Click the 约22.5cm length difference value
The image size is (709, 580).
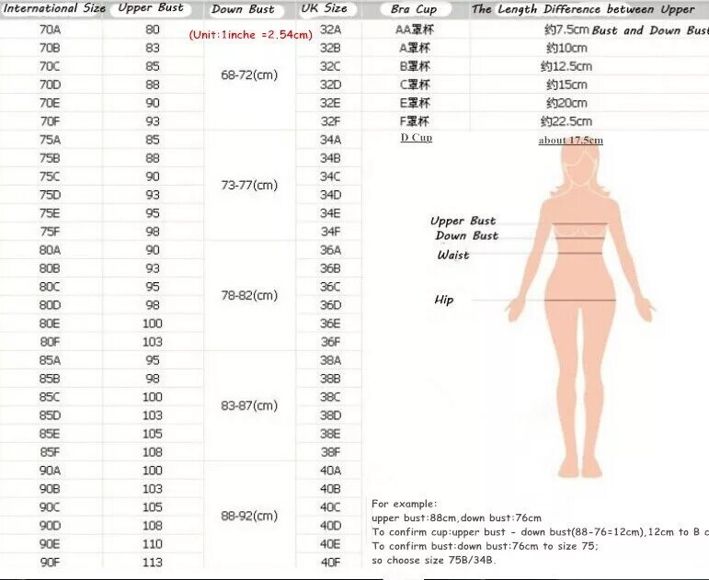(566, 121)
